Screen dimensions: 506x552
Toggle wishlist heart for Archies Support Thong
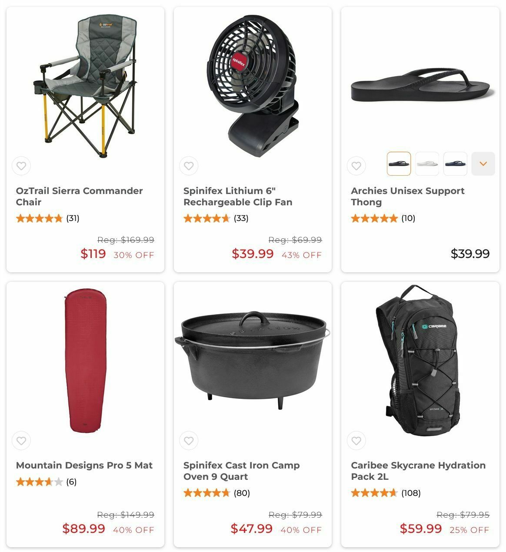(x=356, y=166)
